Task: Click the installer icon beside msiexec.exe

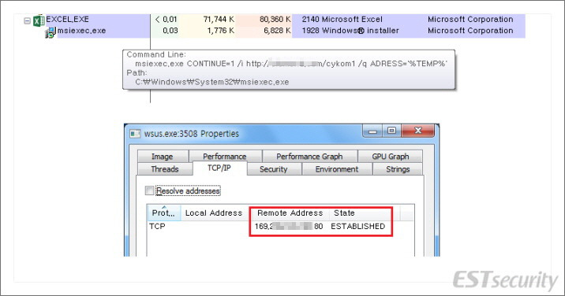Action: point(50,32)
